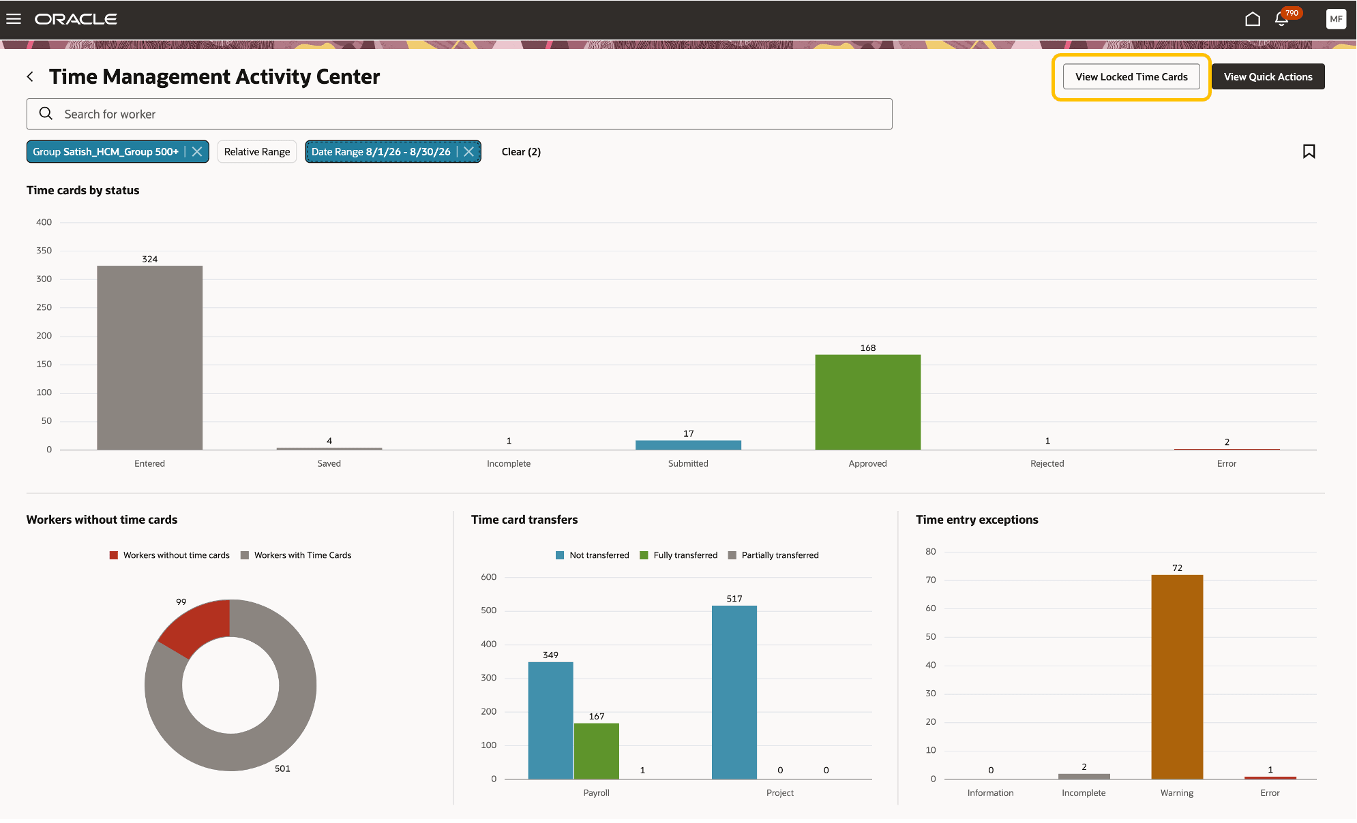Click Clear (2) to reset filters

pyautogui.click(x=521, y=152)
